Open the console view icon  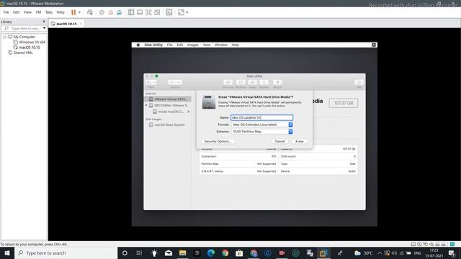pyautogui.click(x=169, y=12)
